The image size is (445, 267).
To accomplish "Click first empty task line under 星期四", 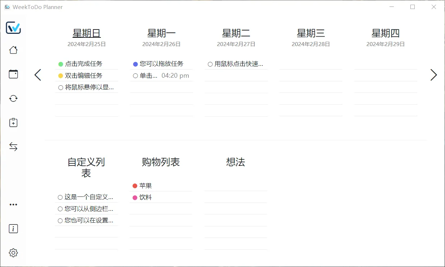I will (x=386, y=64).
